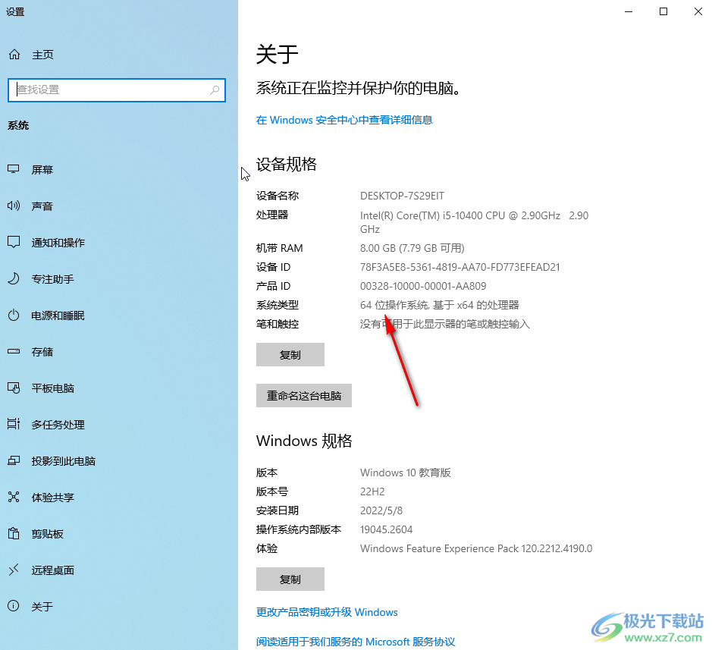This screenshot has width=712, height=650.
Task: Maximize the Settings window
Action: click(663, 11)
